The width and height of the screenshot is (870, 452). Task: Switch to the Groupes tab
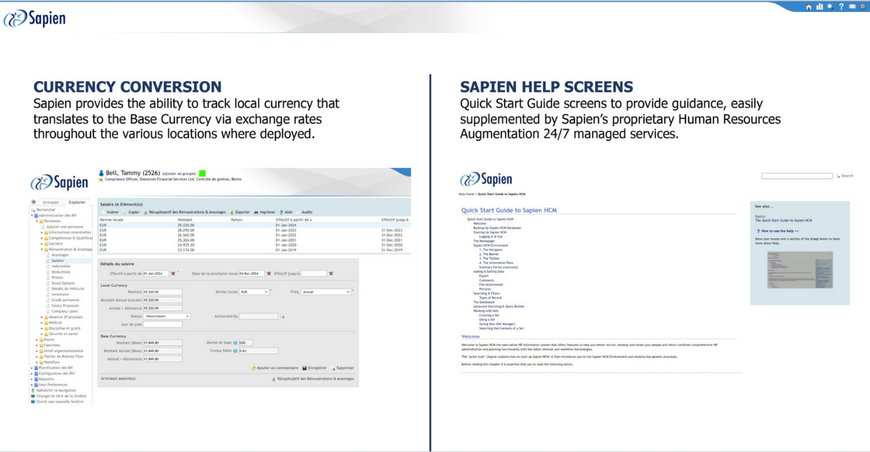coord(51,202)
